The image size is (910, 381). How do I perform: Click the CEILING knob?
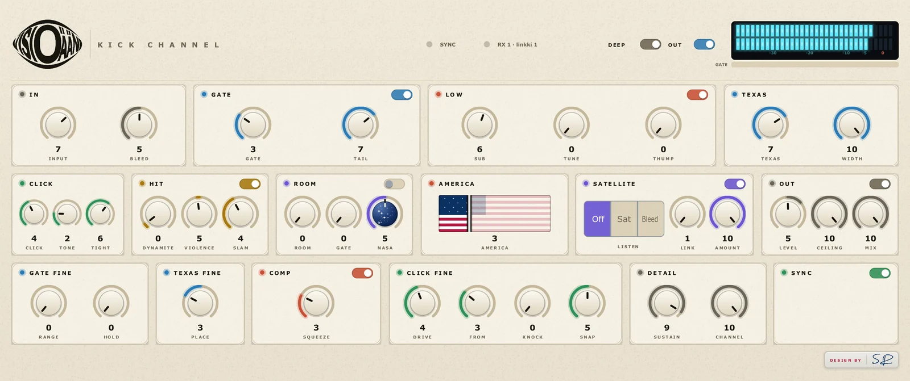tap(830, 214)
